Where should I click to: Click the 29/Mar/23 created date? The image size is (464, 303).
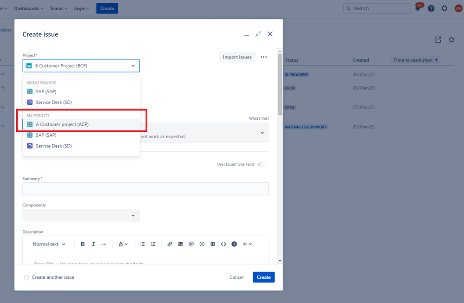(363, 127)
